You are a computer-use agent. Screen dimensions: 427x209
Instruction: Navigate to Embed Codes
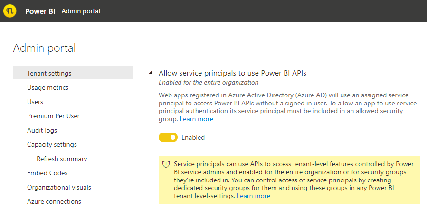47,173
